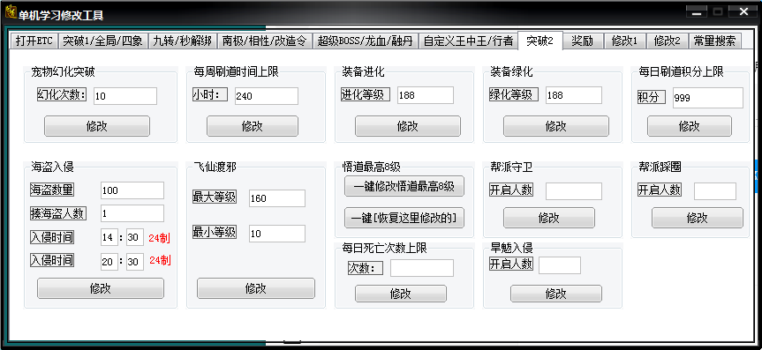
Task: Focus the 小时 input field
Action: click(x=267, y=96)
